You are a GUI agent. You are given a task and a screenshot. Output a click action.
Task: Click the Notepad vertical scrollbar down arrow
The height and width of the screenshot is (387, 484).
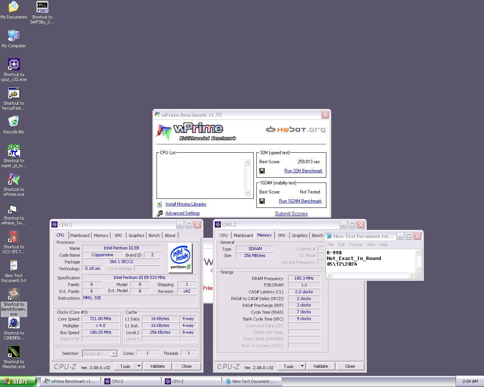(418, 269)
